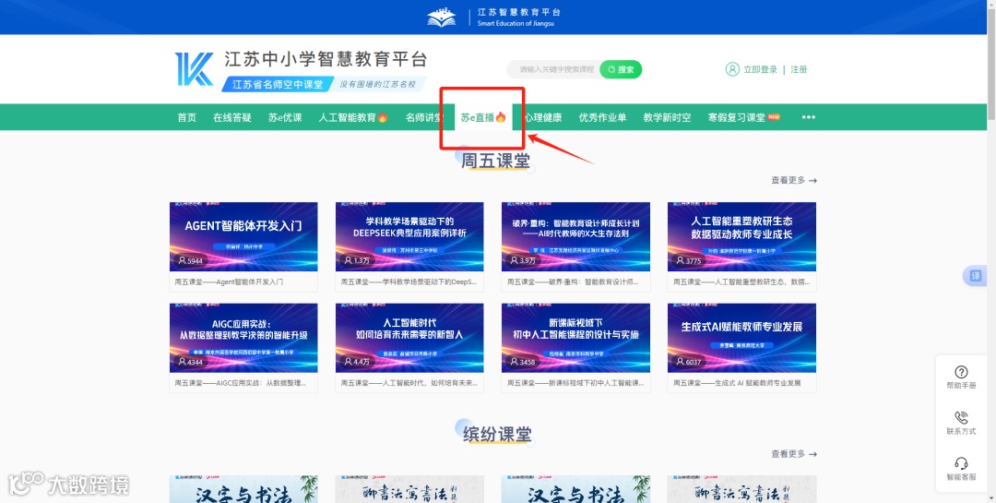Open the 人工智能重塑教研生态 course thumbnail
Screen dimensions: 996x503
(741, 236)
